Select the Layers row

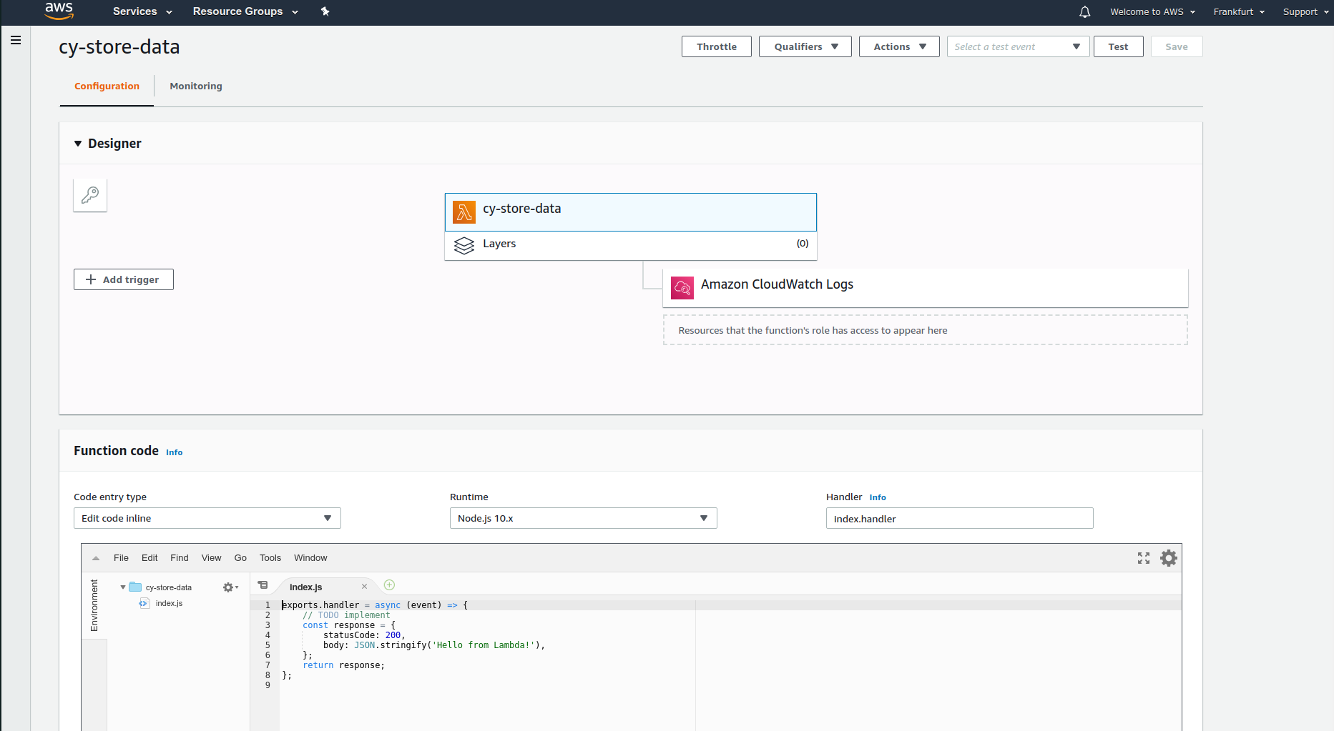[x=630, y=245]
